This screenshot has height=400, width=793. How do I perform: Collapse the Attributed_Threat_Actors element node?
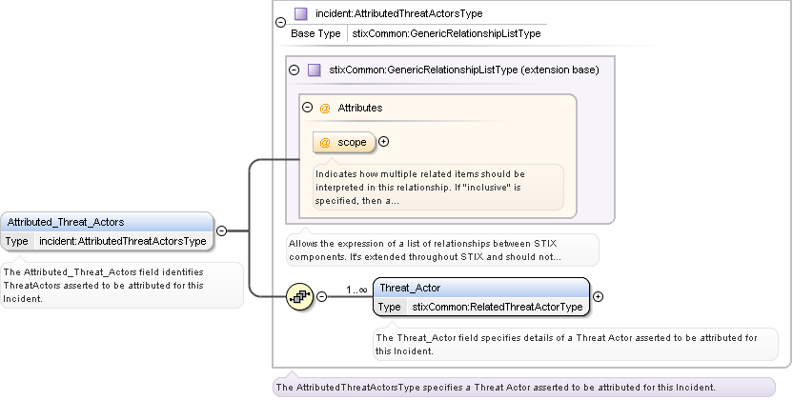(221, 230)
